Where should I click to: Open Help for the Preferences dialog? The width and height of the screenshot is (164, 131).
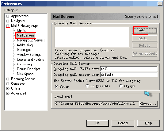148,123
